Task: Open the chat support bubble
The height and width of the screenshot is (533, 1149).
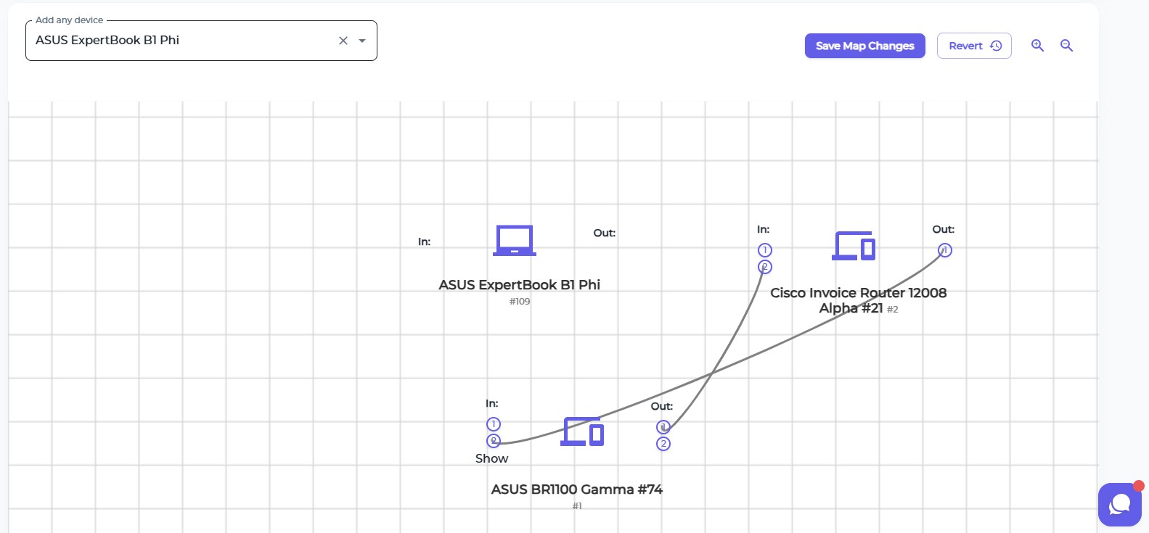Action: pos(1120,504)
